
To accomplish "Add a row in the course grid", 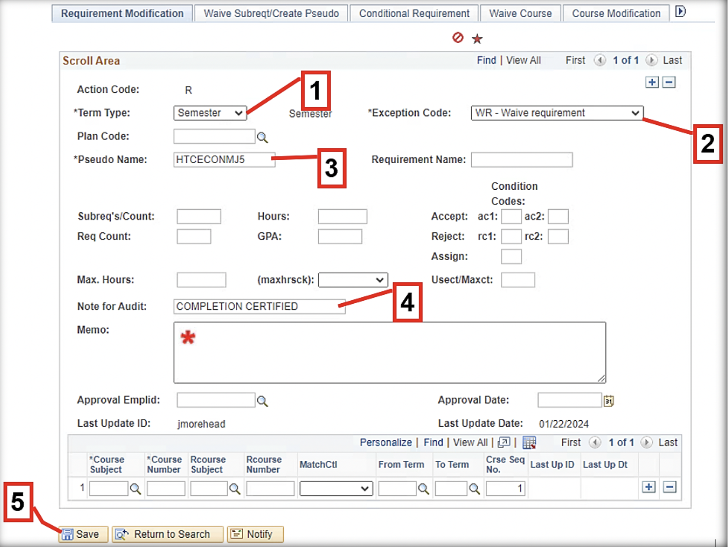I will (649, 487).
